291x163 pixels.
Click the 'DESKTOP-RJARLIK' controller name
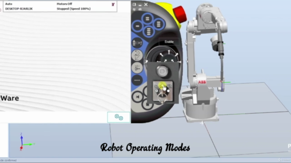pos(19,9)
